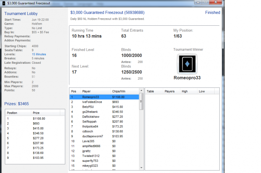
Task: Click the Romeopro33 winner name
Action: click(187, 78)
